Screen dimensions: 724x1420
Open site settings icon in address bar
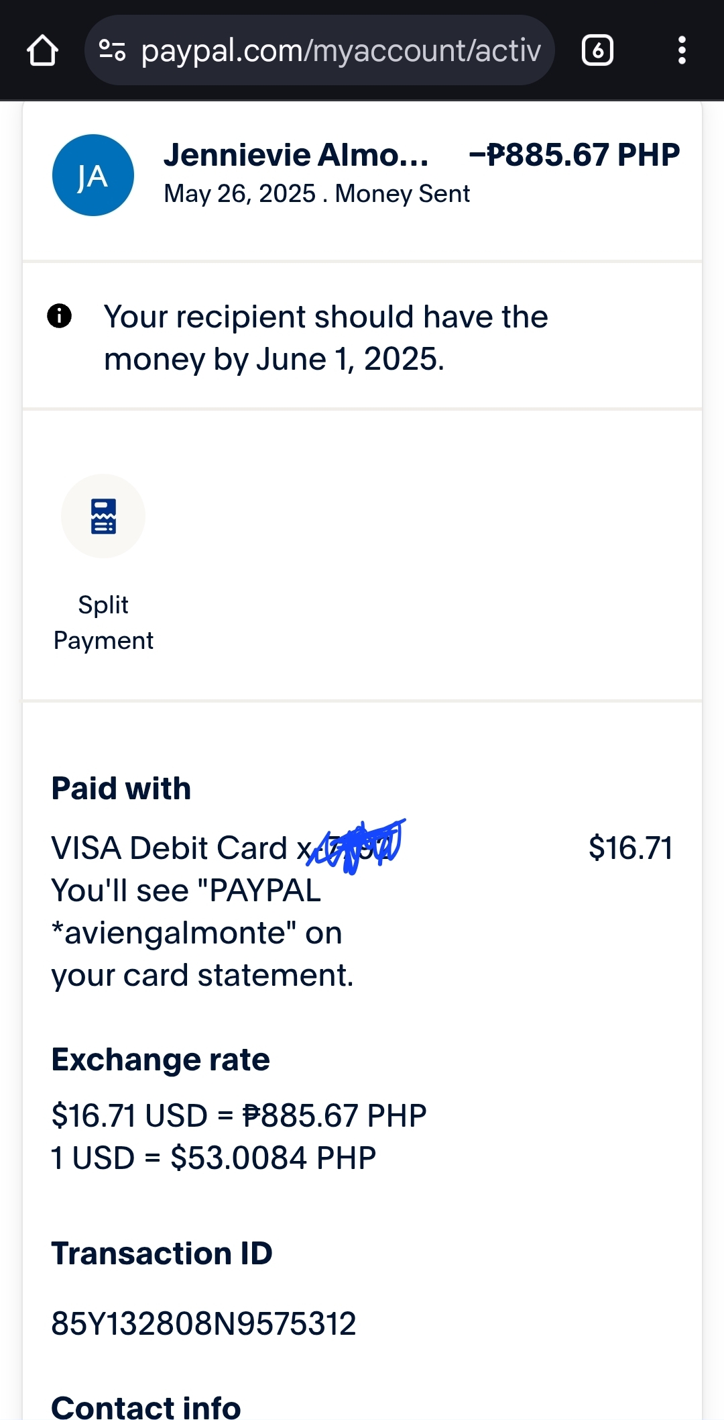click(112, 50)
